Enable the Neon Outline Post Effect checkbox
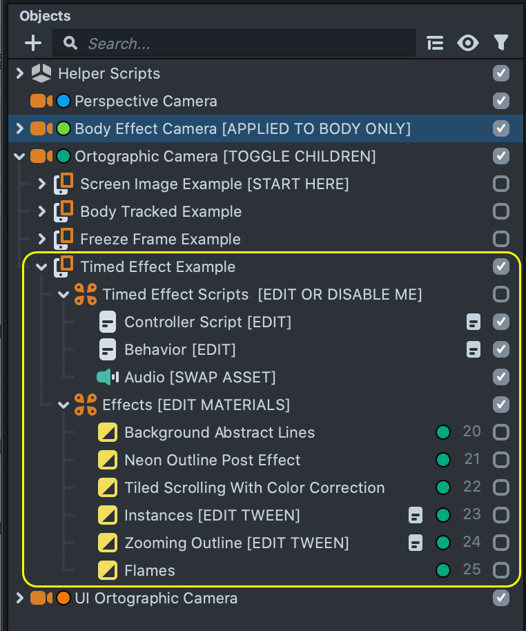The width and height of the screenshot is (526, 631). [x=501, y=460]
